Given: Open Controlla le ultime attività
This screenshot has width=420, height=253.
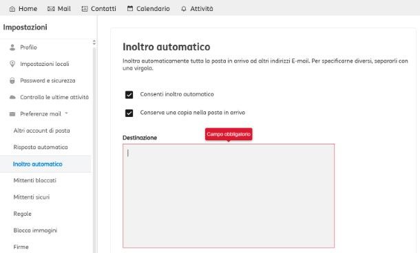Looking at the screenshot, I should click(54, 97).
